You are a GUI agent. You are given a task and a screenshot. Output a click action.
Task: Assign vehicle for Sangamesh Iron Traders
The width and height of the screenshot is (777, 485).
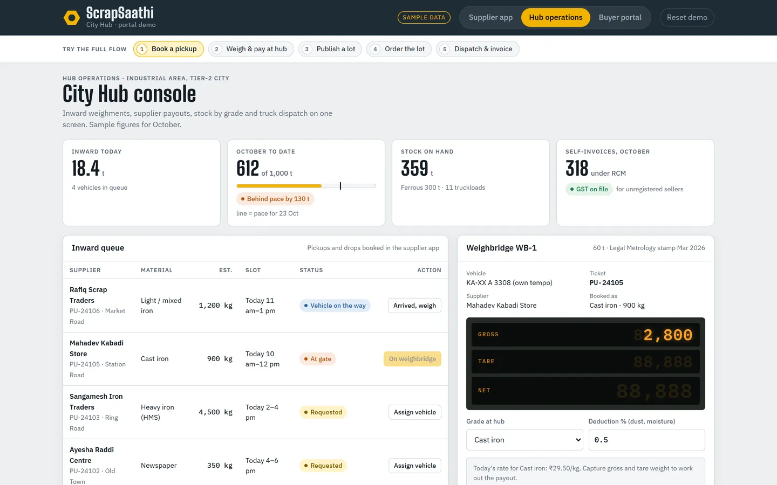414,412
